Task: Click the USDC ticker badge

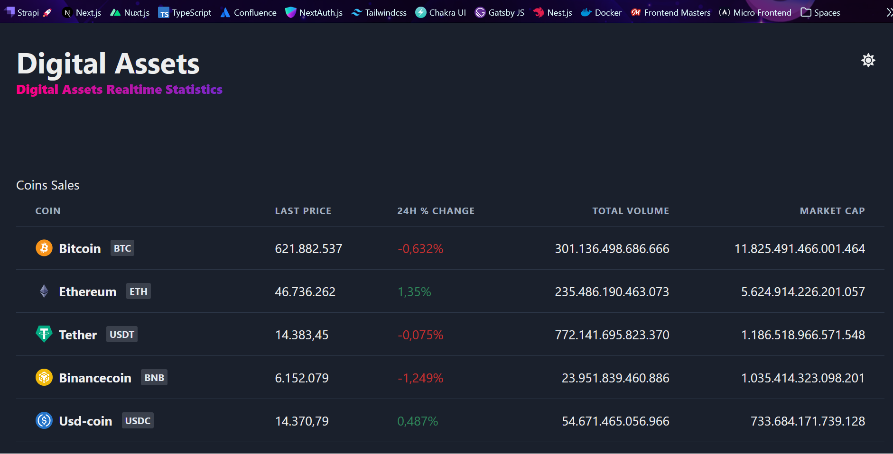Action: [x=138, y=420]
